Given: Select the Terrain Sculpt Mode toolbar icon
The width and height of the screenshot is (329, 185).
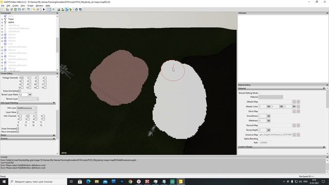Looking at the screenshot, I should 59,9.
